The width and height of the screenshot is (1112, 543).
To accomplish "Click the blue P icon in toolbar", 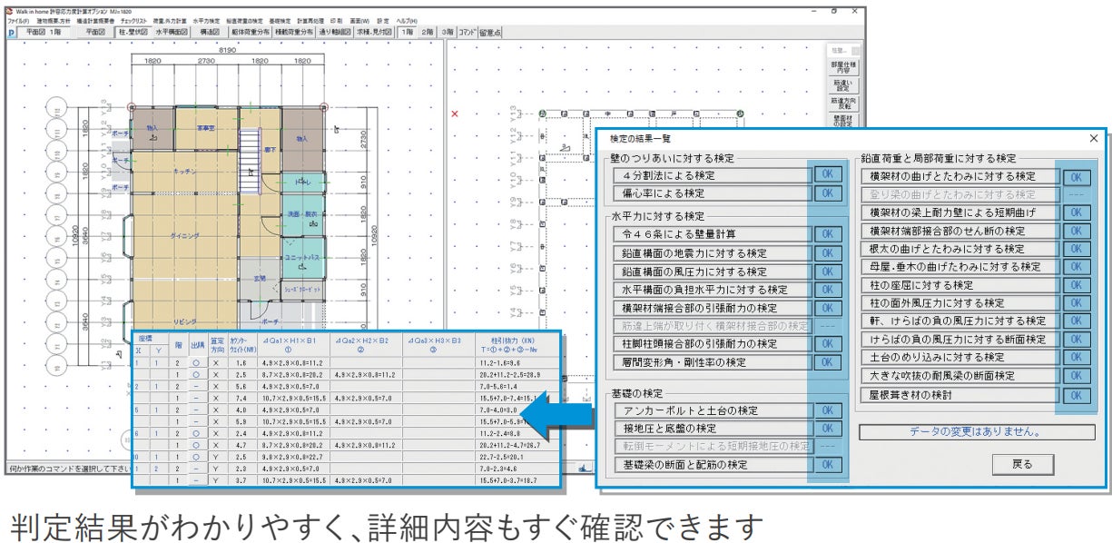I will (x=12, y=33).
